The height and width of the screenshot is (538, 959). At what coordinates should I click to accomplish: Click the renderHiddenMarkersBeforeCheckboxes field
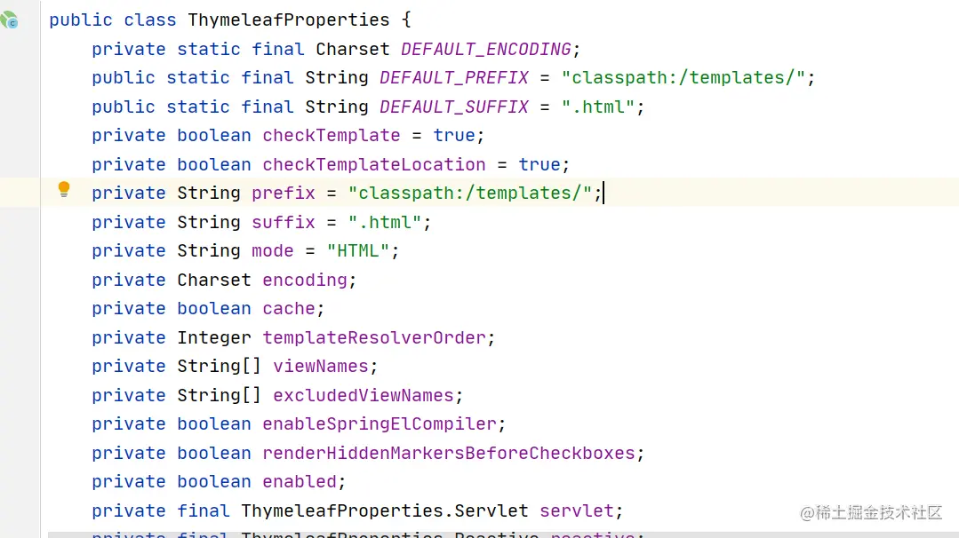pyautogui.click(x=449, y=453)
